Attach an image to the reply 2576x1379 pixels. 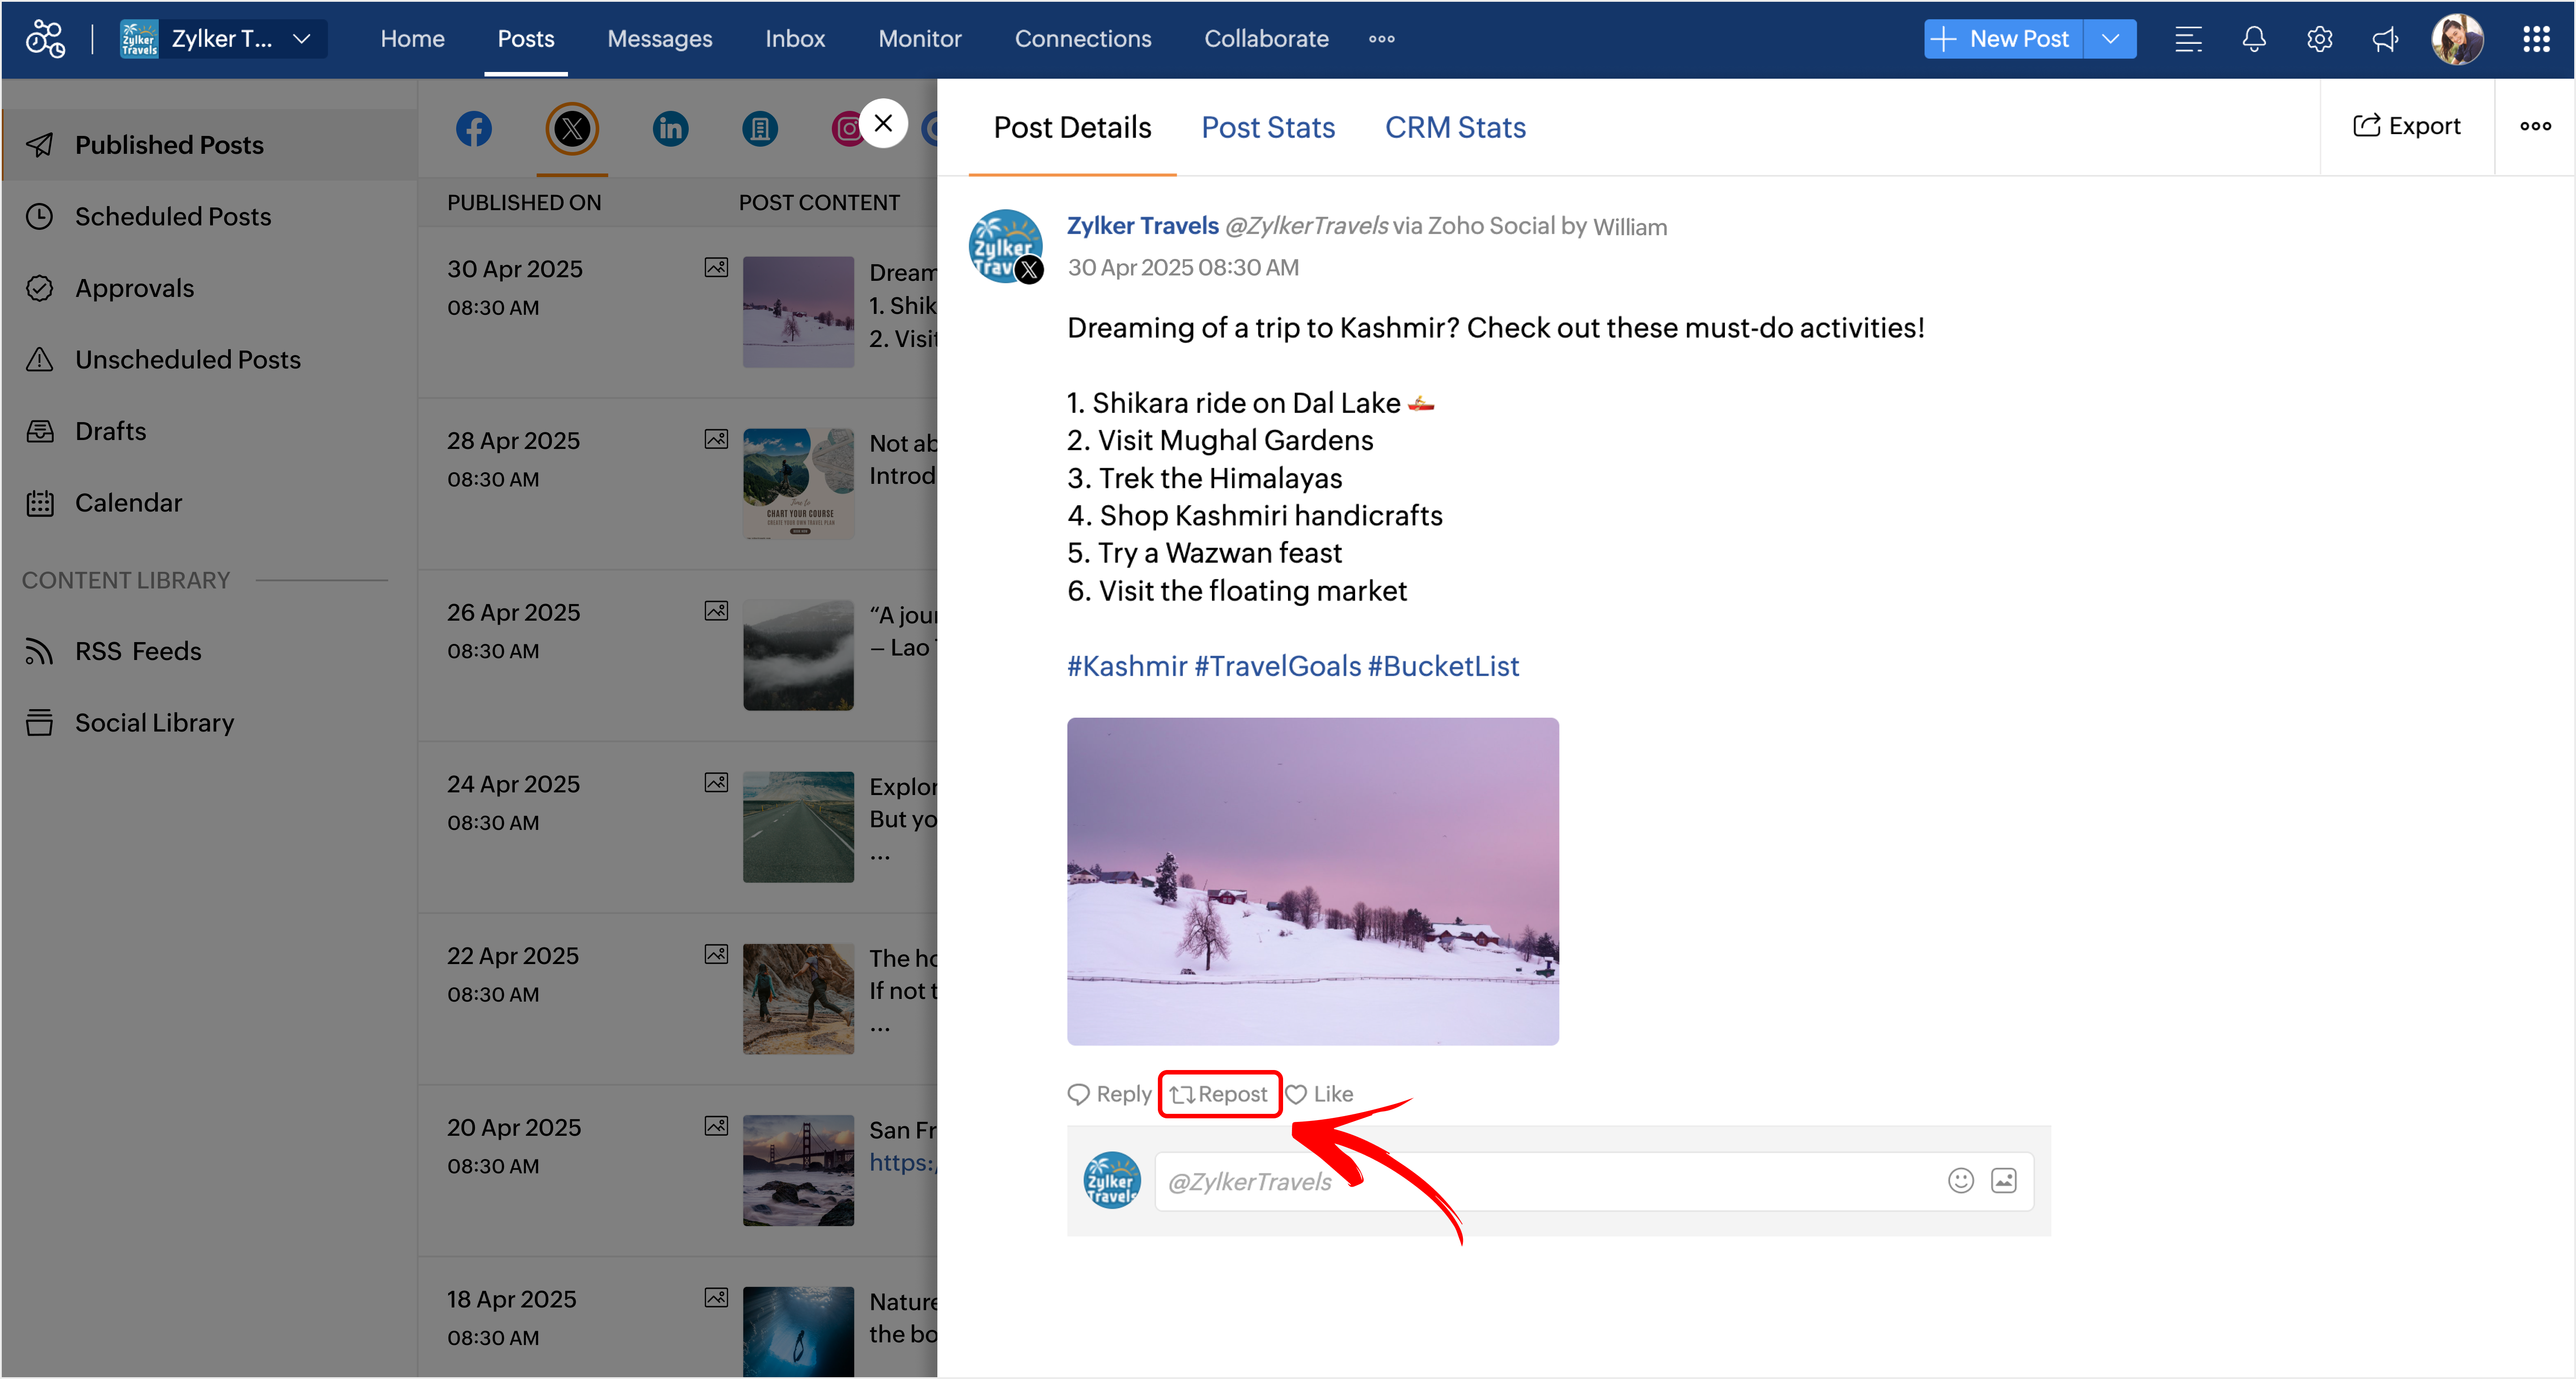2003,1181
